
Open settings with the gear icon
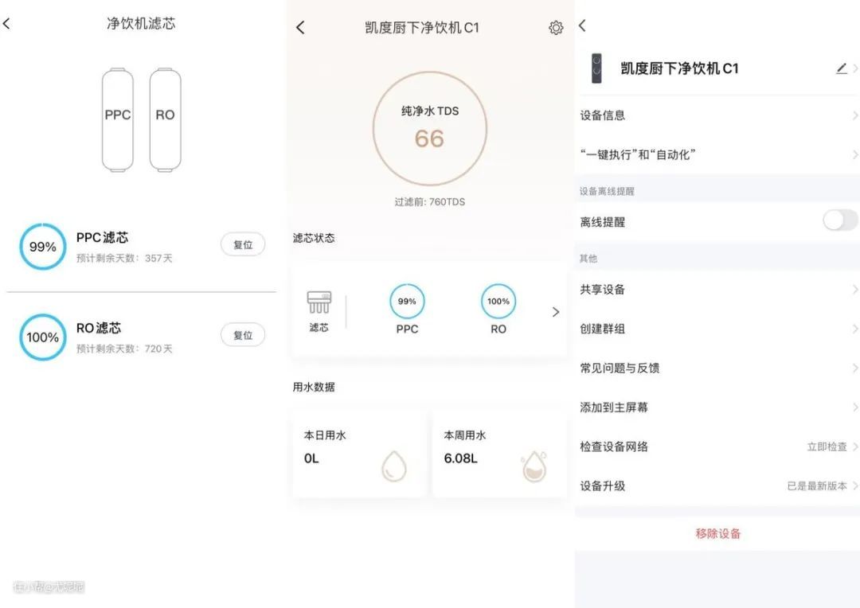(556, 27)
